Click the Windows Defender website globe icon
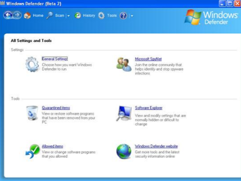 pyautogui.click(x=124, y=151)
